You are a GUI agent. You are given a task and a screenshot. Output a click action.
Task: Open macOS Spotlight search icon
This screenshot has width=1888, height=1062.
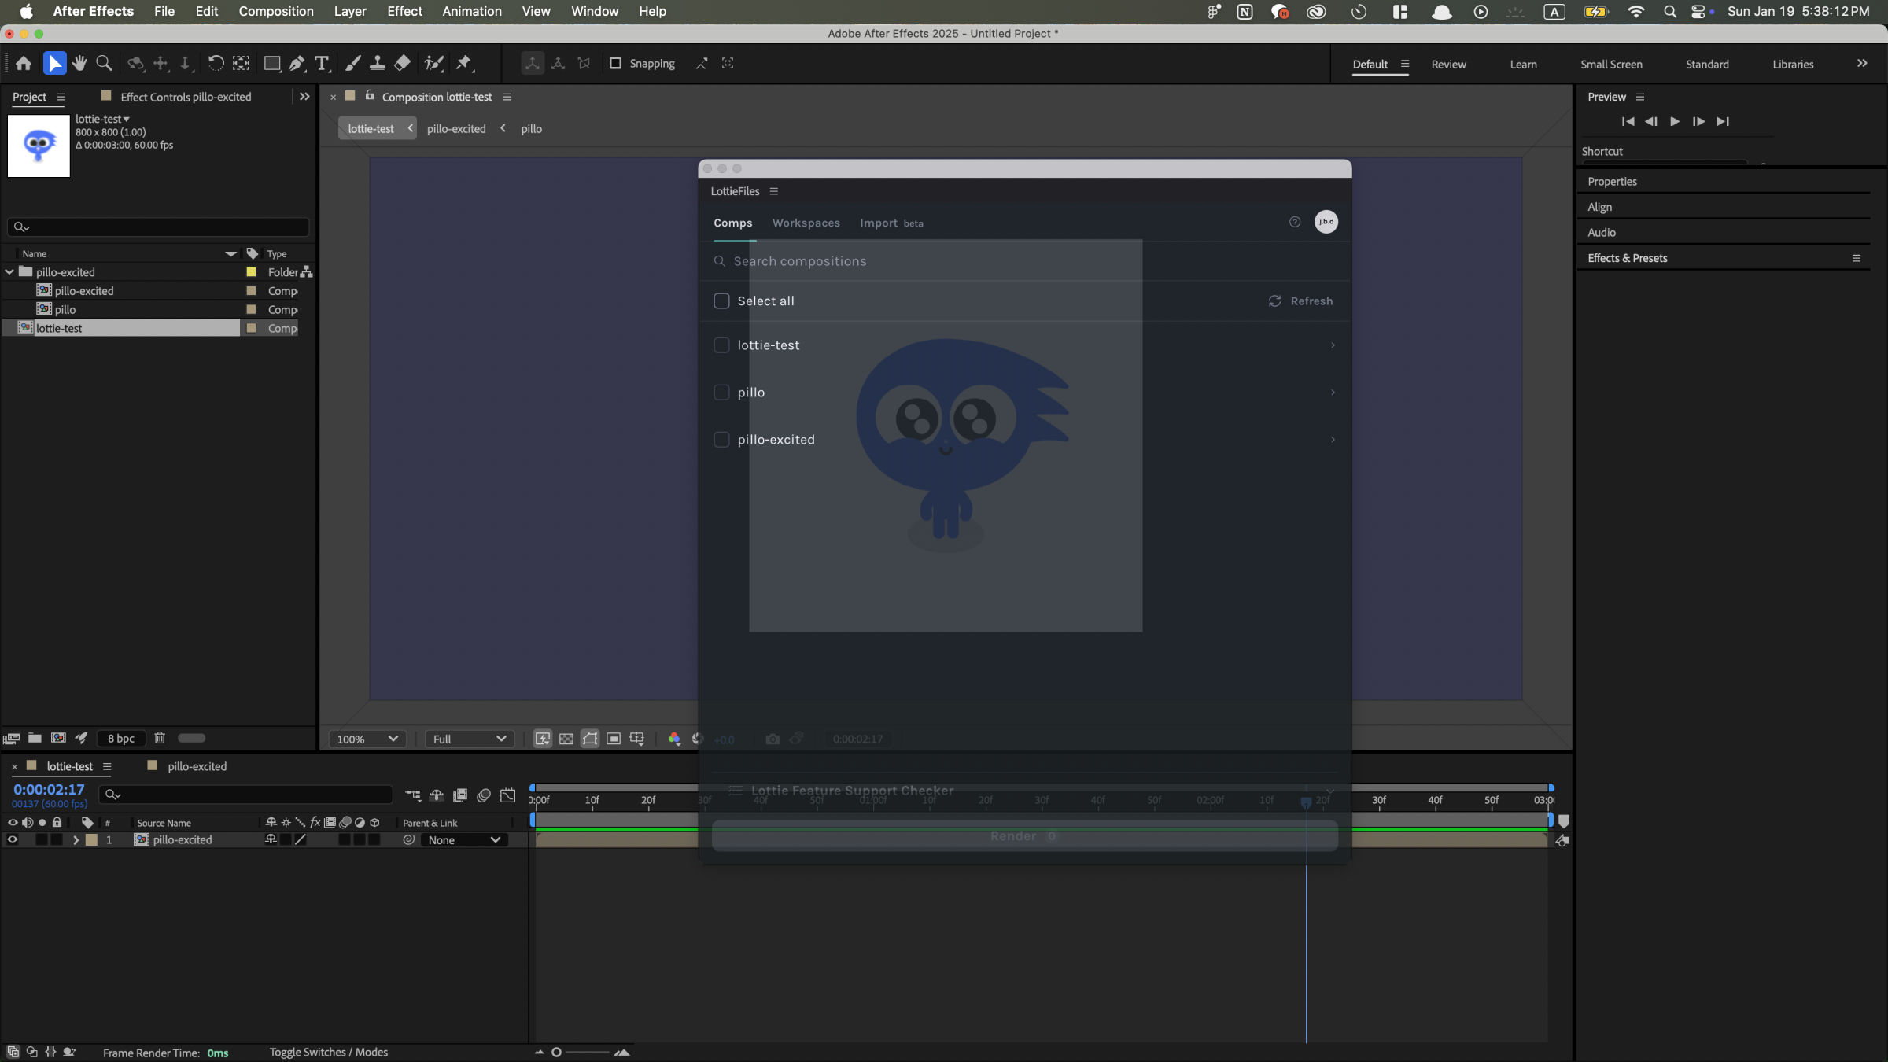[1670, 11]
